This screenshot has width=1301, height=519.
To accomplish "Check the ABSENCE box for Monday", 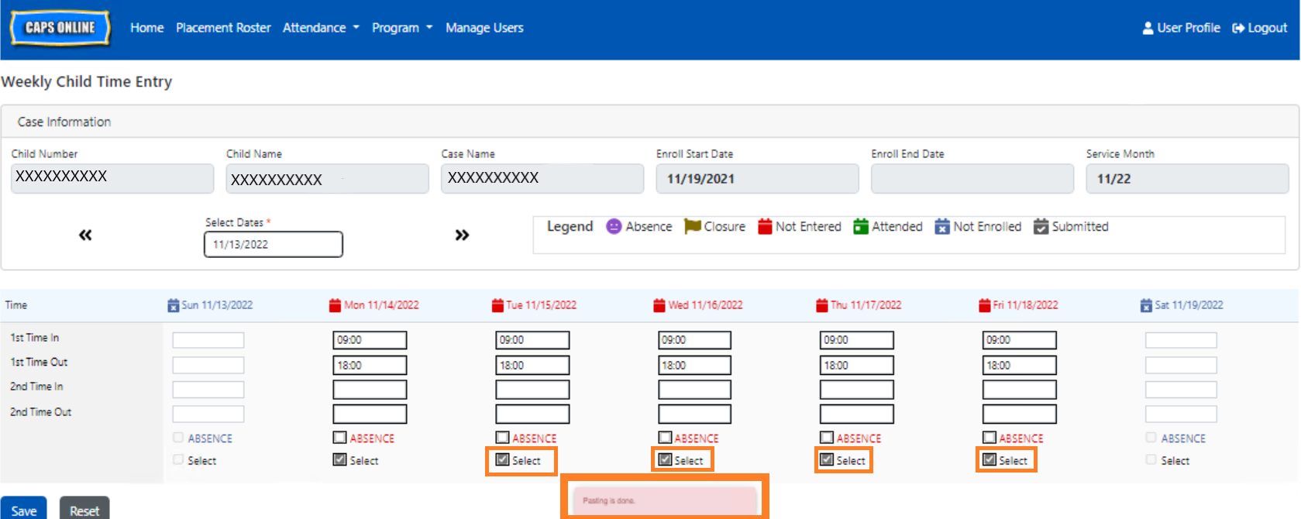I will tap(339, 438).
